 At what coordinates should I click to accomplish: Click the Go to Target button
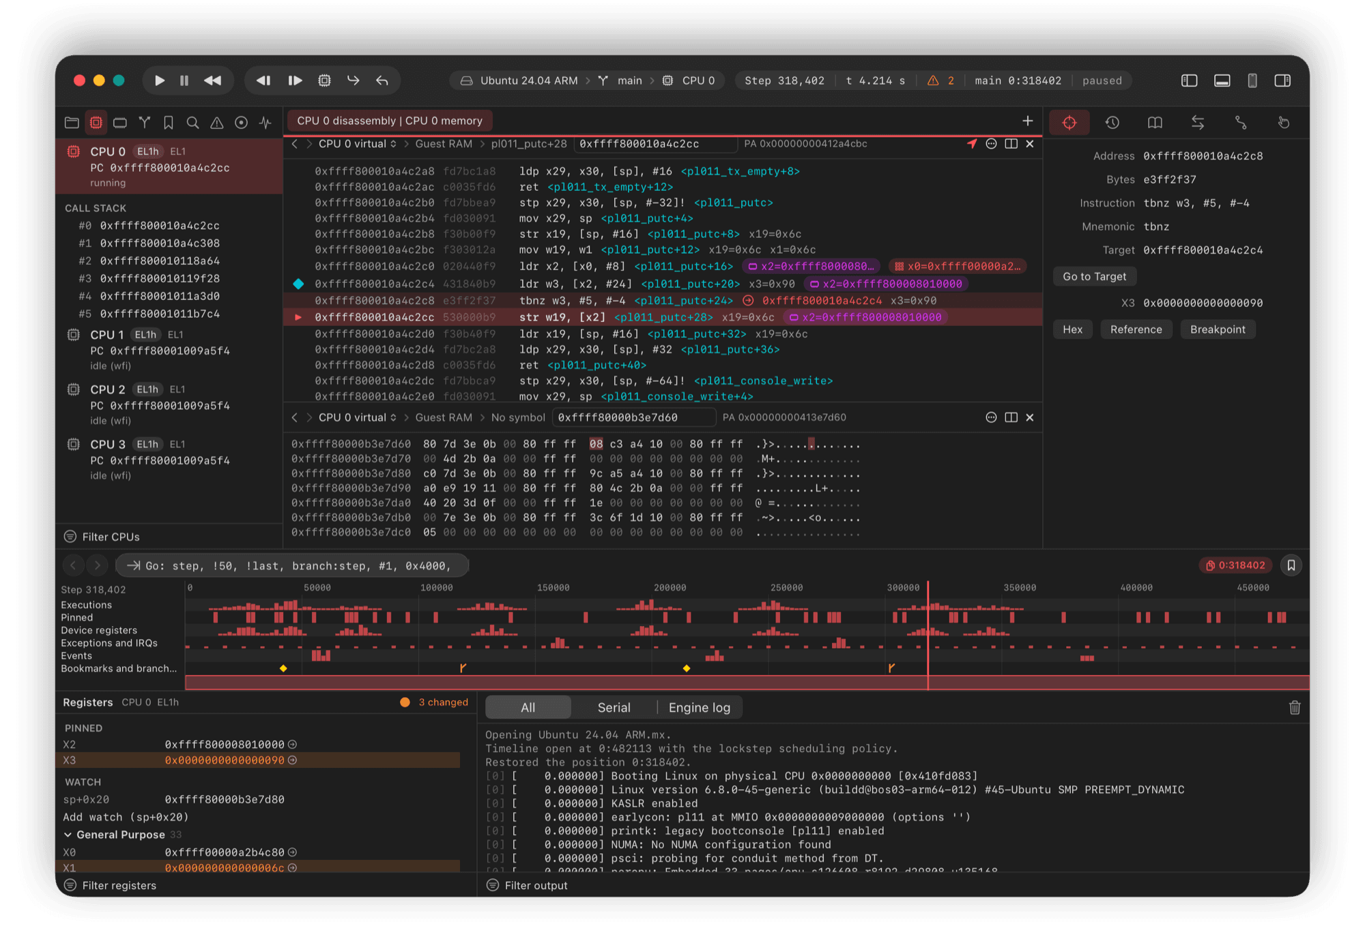tap(1095, 276)
